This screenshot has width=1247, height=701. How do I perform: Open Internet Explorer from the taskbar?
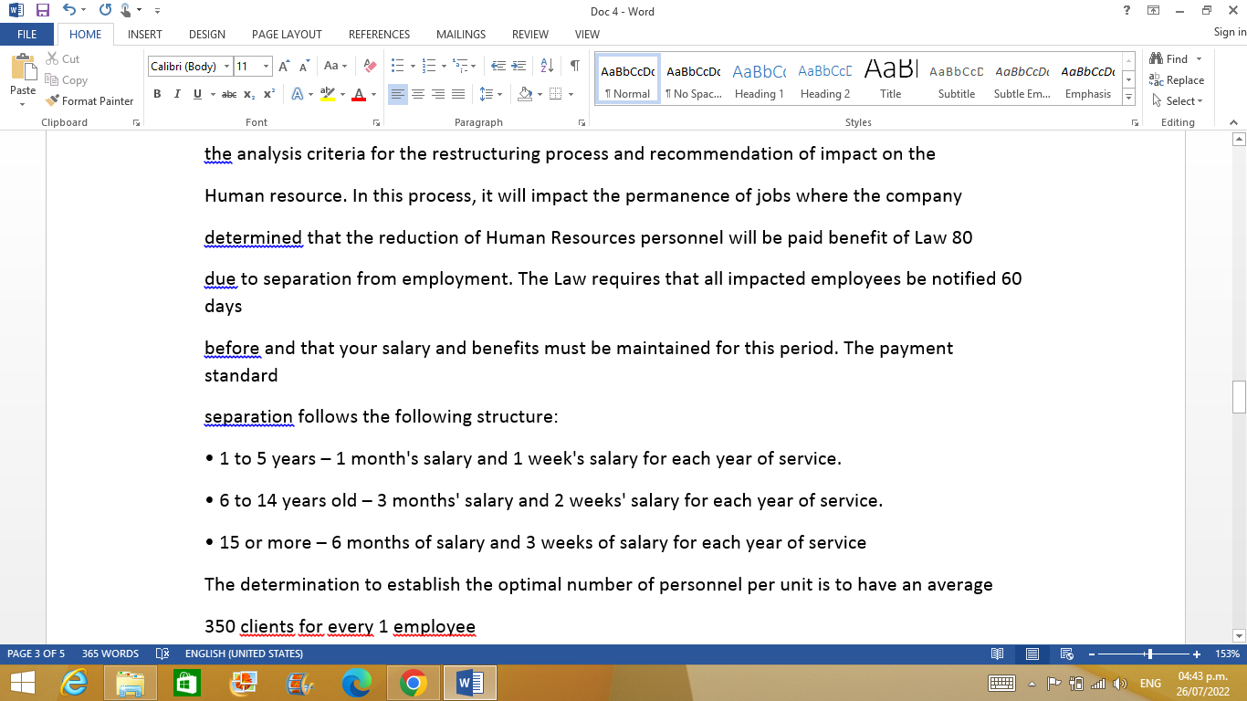(74, 683)
